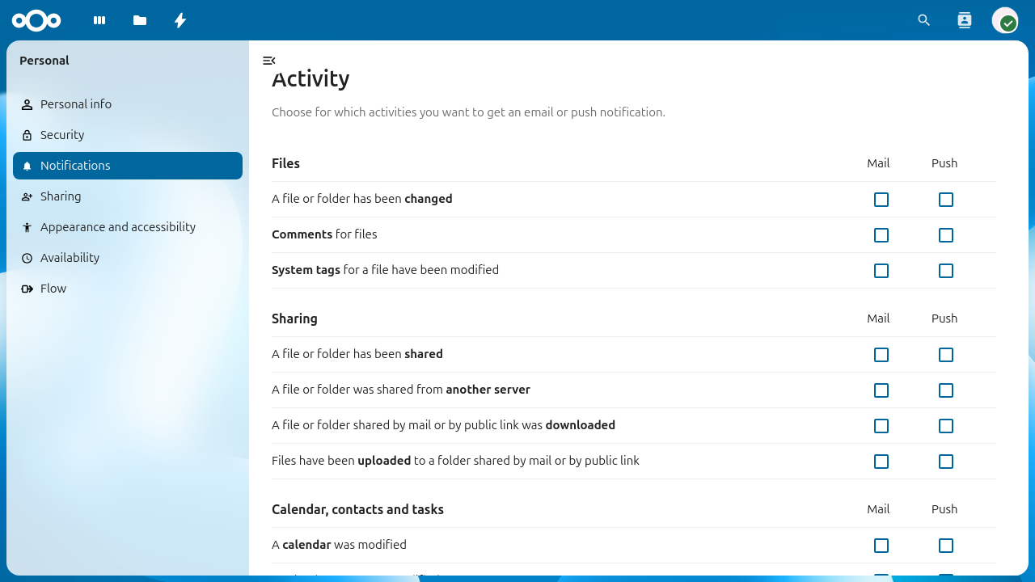Select the Security lock icon in sidebar
This screenshot has width=1035, height=582.
(27, 134)
